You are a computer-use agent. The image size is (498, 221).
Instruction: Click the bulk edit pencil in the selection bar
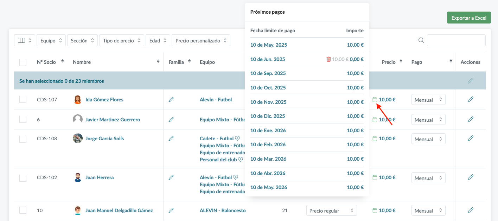click(x=471, y=81)
